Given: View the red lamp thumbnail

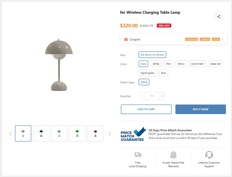Looking at the screenshot, I should [95, 133].
